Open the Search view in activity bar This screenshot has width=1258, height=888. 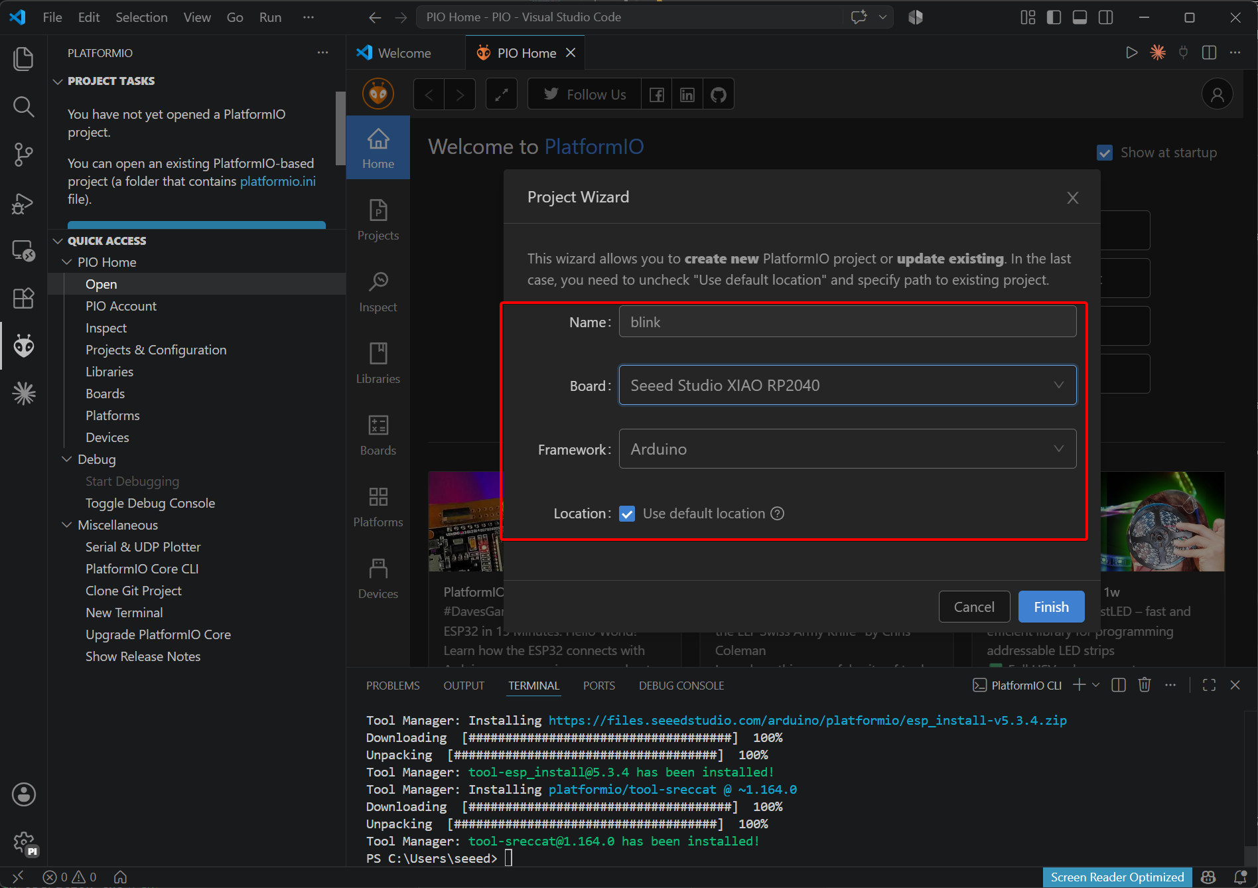[x=23, y=106]
